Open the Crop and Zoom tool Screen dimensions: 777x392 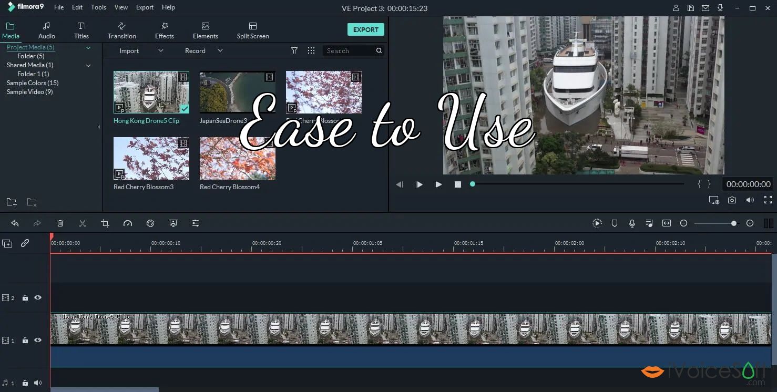click(x=105, y=223)
